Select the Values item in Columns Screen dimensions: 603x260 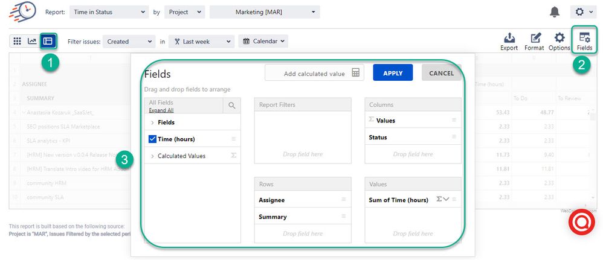click(x=413, y=121)
